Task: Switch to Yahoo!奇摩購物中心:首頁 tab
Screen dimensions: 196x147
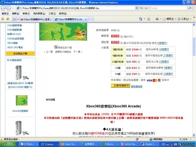Action: coord(37,19)
